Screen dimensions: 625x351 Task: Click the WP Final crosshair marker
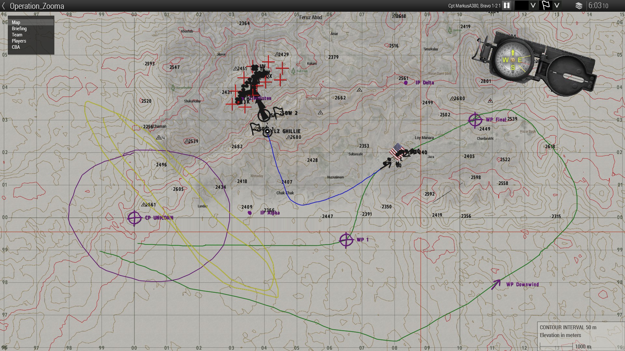click(x=475, y=120)
